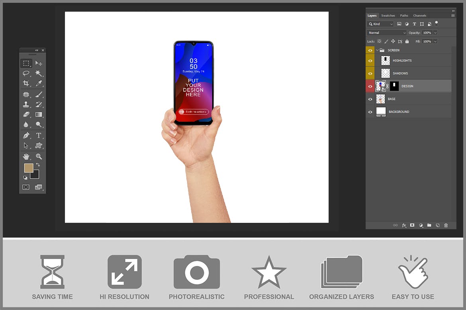Delete the selected layer via the trash icon
The height and width of the screenshot is (310, 466).
(446, 225)
